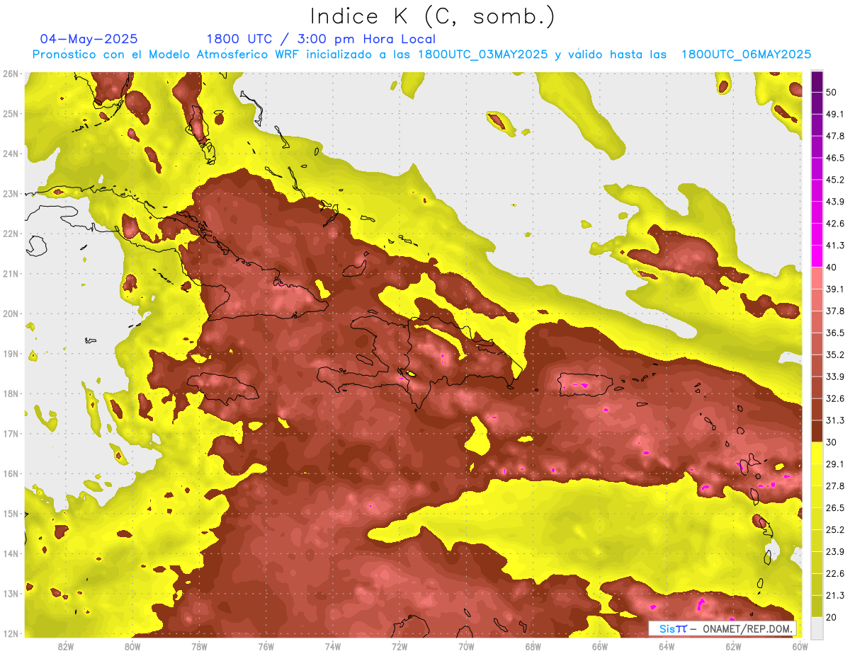Click colorbar label '21.3'
Viewport: 850px width, 656px height.
point(835,595)
